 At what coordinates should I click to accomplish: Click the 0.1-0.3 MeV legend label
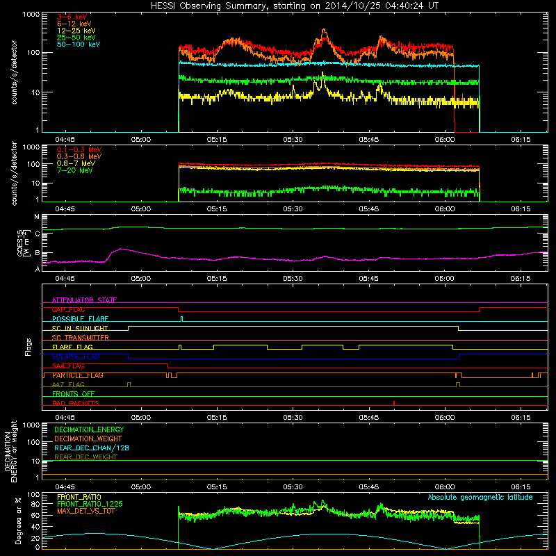coord(79,149)
